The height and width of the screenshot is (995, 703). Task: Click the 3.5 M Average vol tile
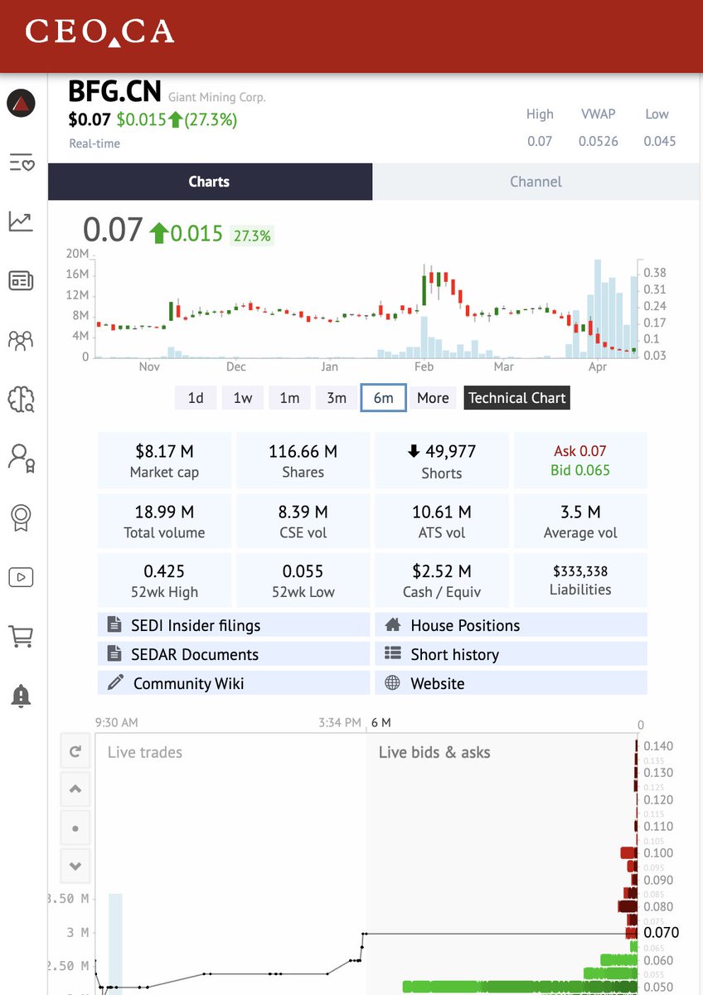[x=580, y=522]
